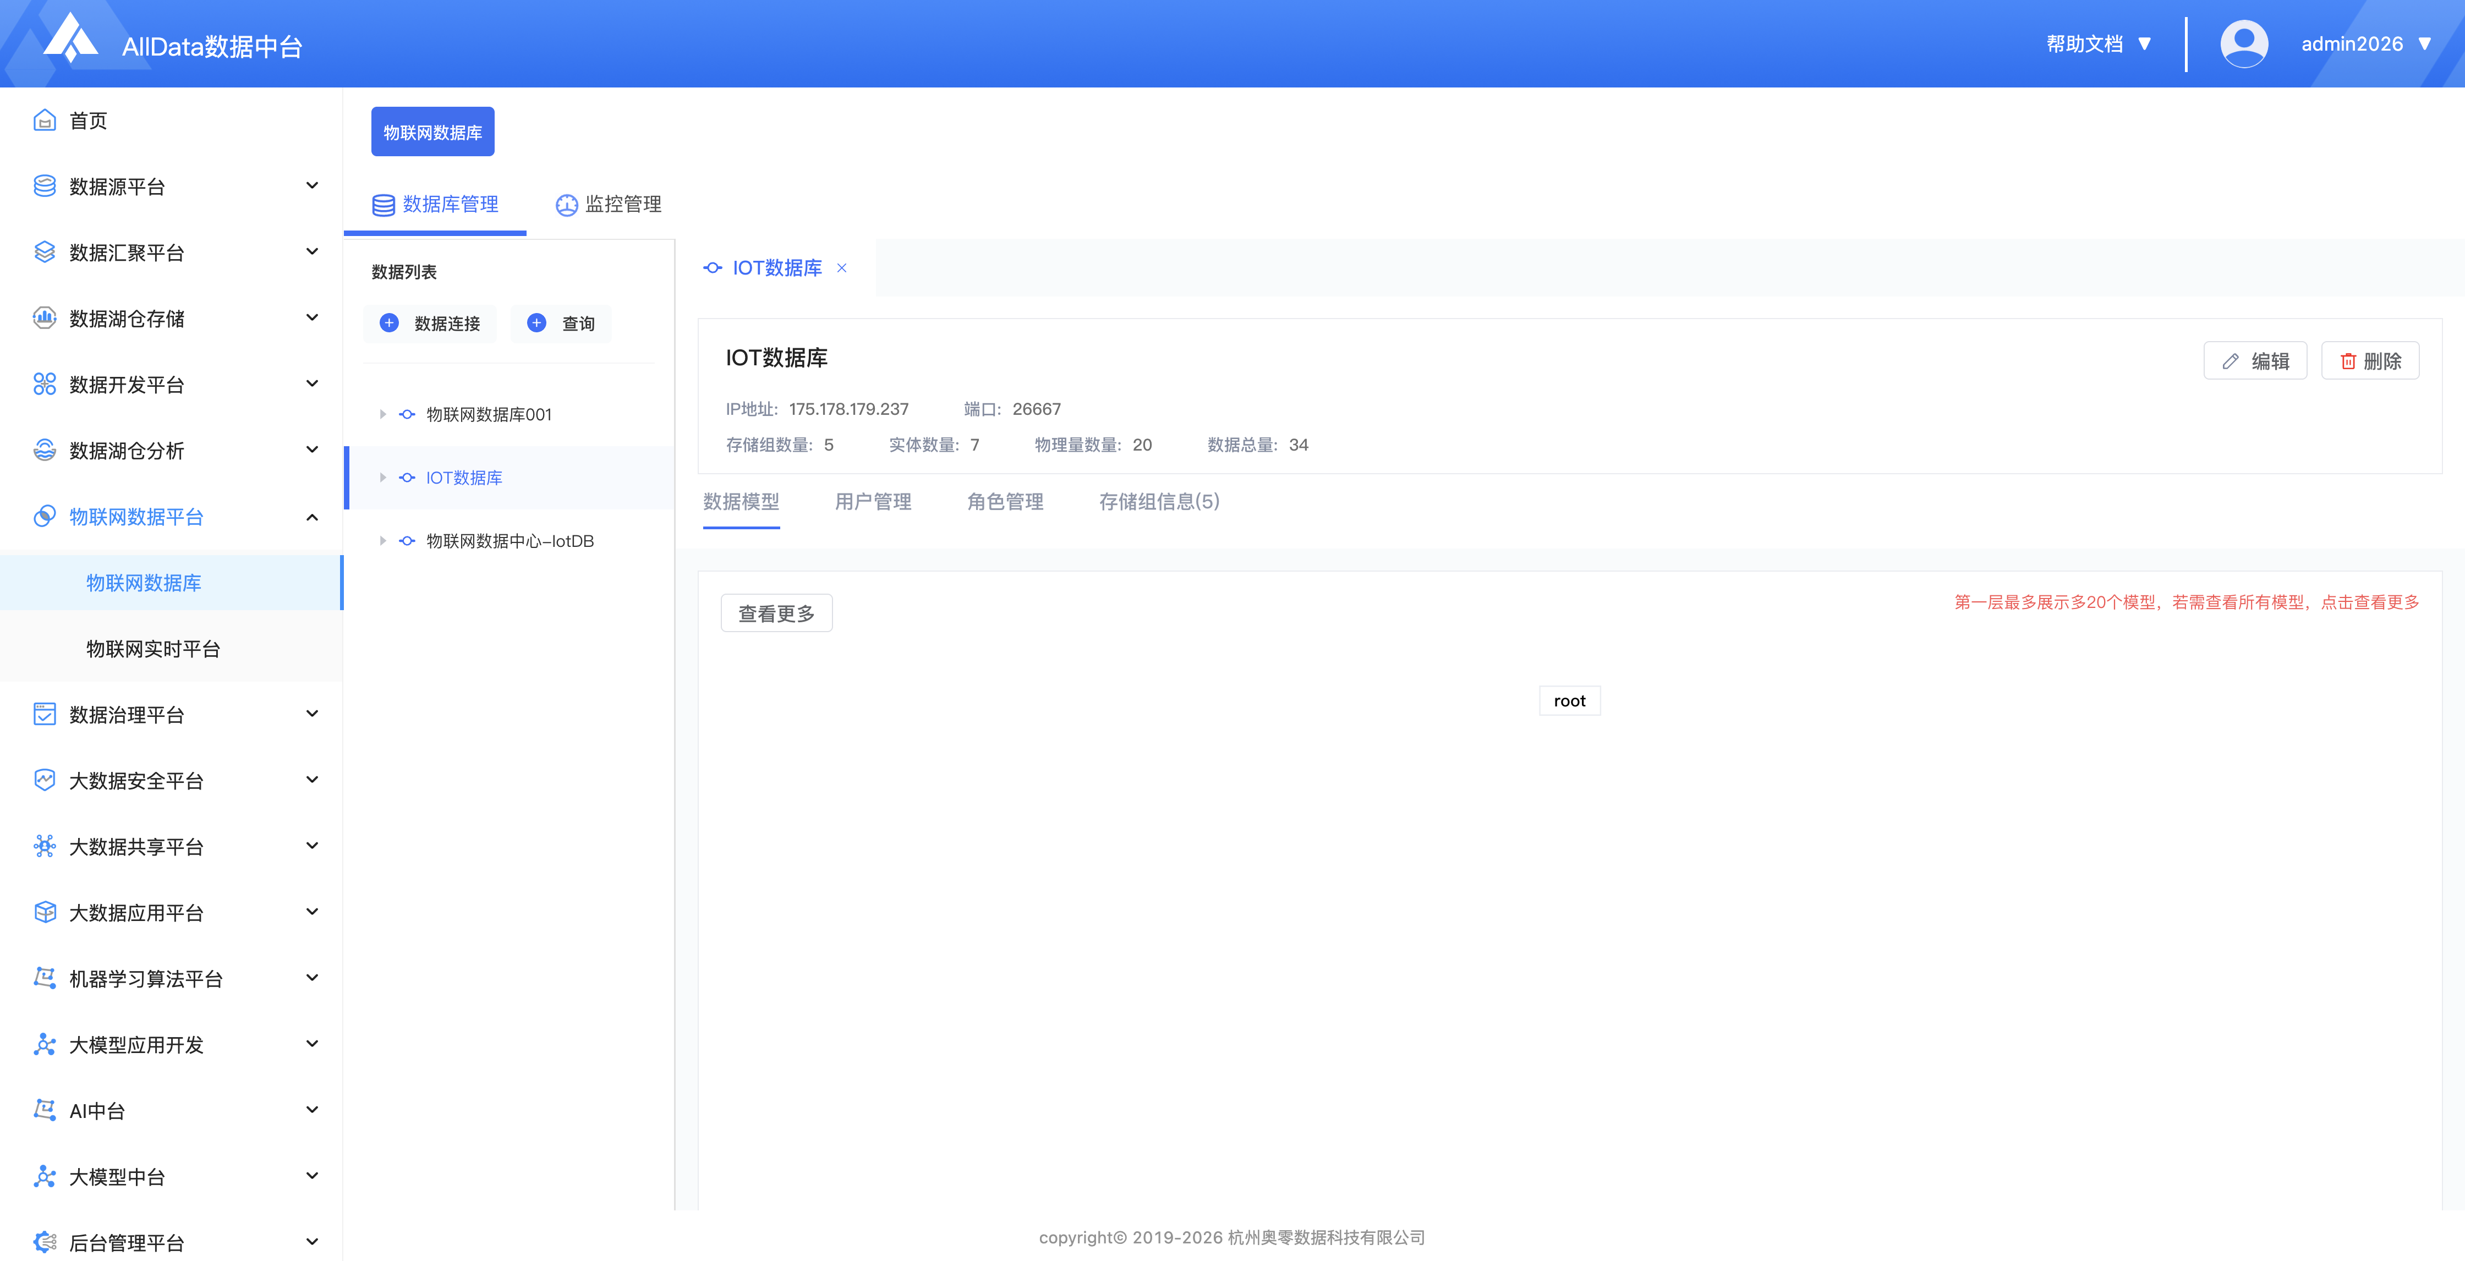Open the 物联网实时平台 submenu item
This screenshot has height=1261, width=2465.
pos(171,649)
